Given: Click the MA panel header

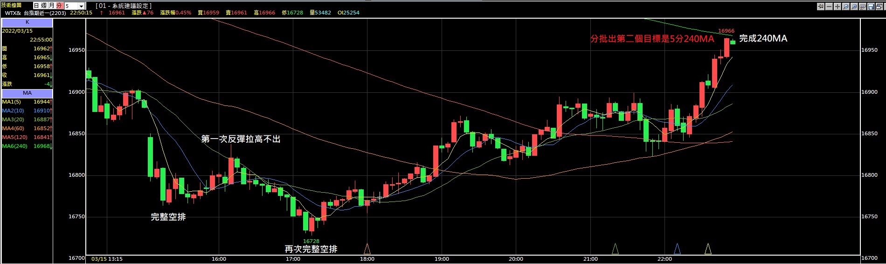Looking at the screenshot, I should pos(27,93).
